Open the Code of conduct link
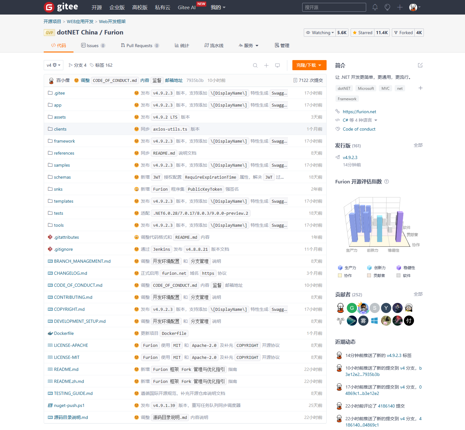 click(x=359, y=129)
